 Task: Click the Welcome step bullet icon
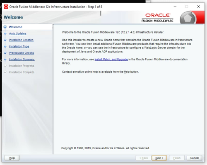pyautogui.click(x=5, y=27)
